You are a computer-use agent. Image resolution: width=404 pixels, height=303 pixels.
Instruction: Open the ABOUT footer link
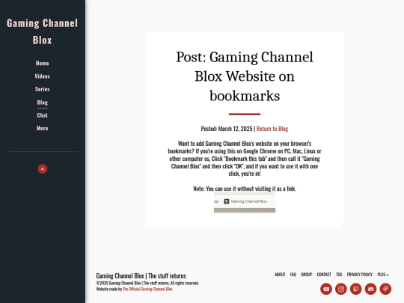coord(280,275)
